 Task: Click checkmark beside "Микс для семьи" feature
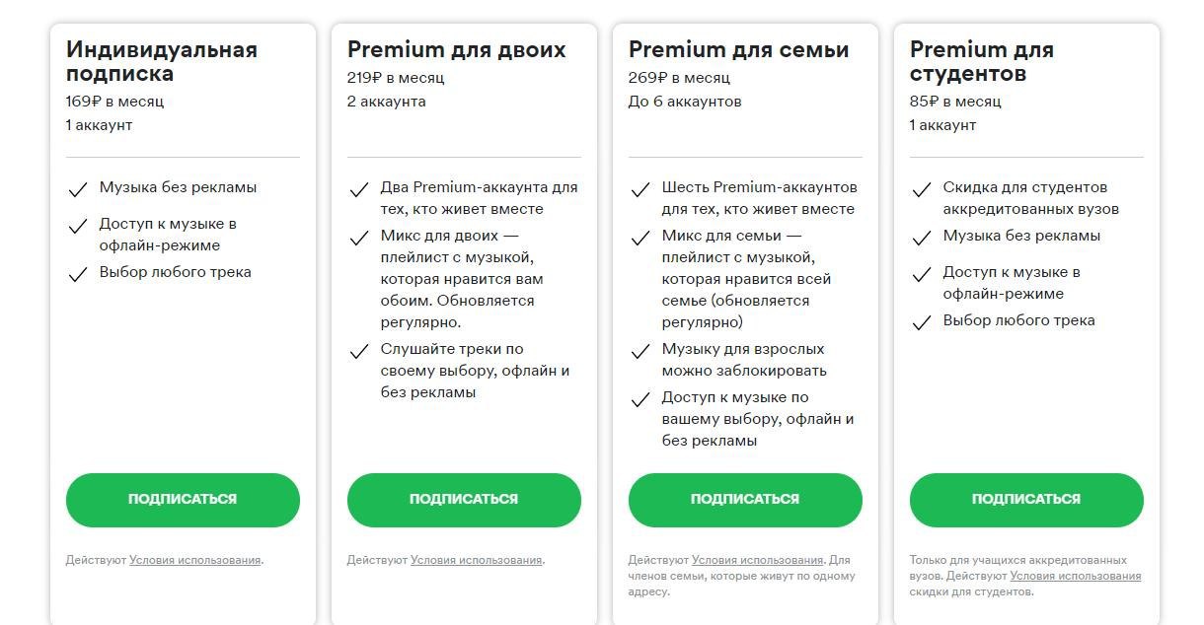640,238
